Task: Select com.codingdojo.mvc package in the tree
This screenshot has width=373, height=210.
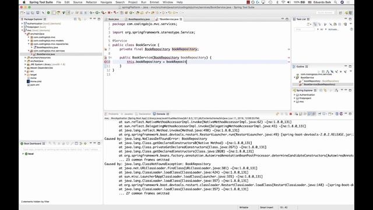Action: click(x=44, y=37)
